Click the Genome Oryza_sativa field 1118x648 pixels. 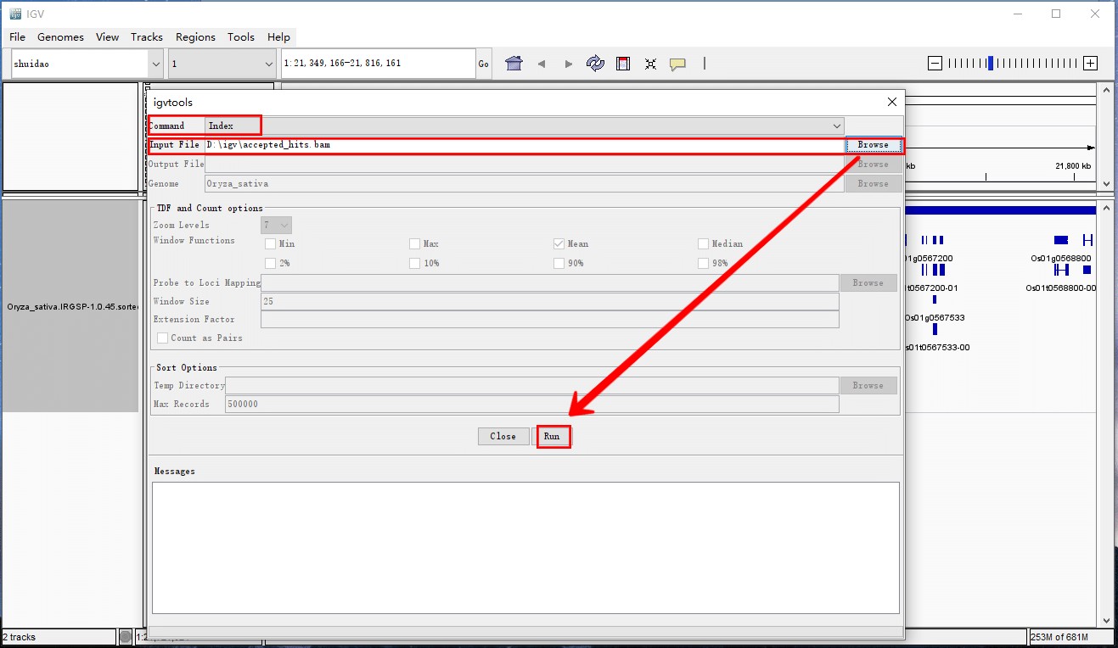(x=524, y=183)
